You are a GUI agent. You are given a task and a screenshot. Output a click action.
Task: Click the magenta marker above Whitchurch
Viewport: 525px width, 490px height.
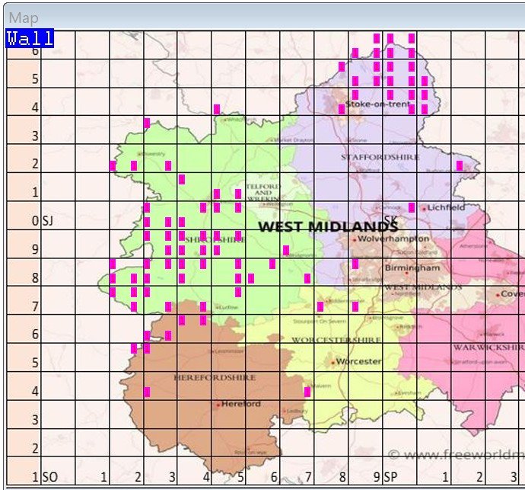[217, 109]
